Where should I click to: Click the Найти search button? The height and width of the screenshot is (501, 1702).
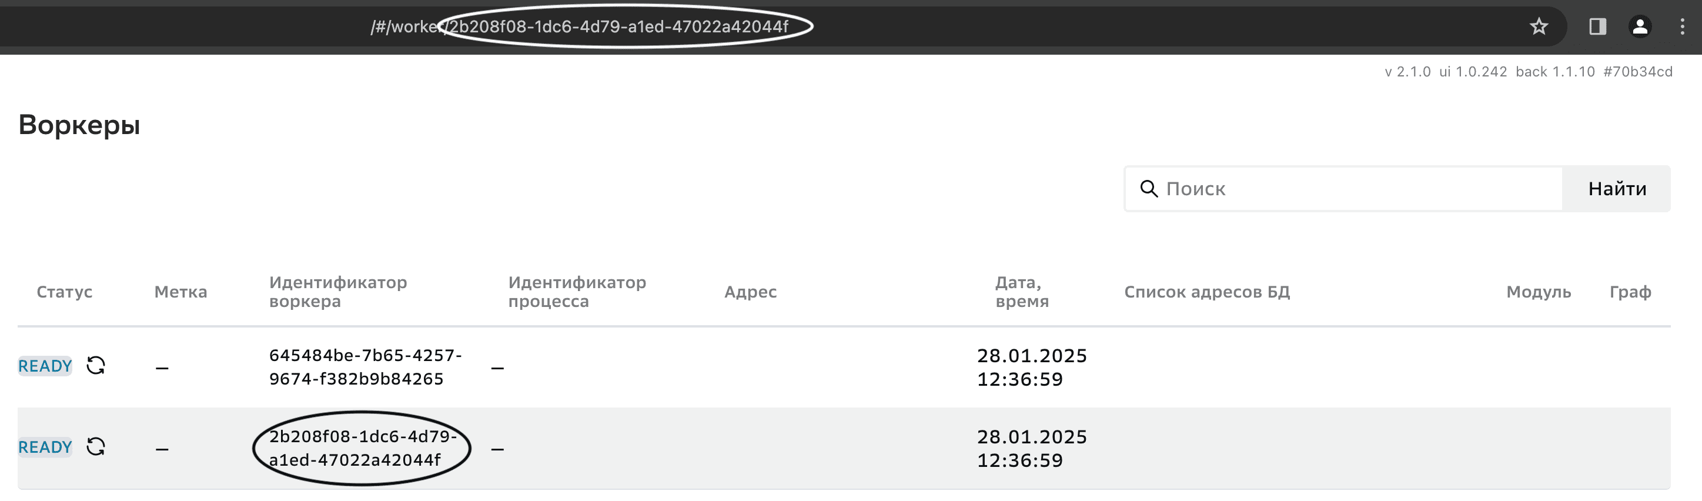(x=1617, y=189)
